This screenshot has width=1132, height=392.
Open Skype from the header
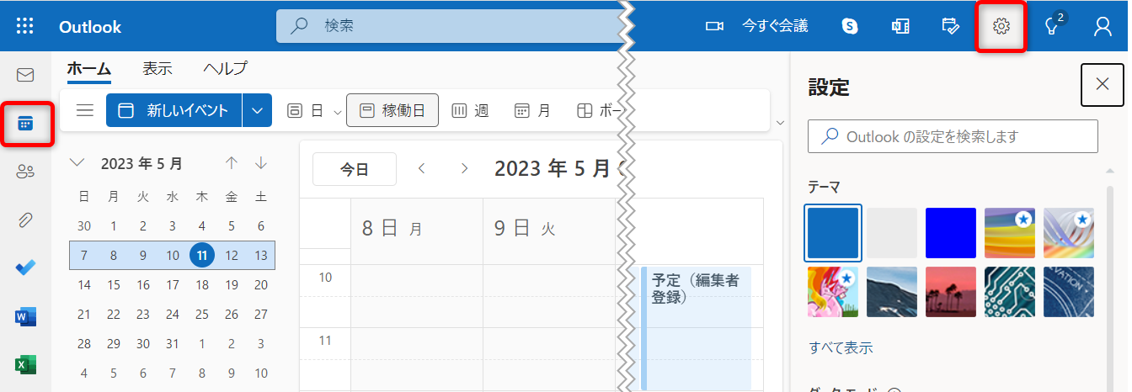(x=850, y=26)
